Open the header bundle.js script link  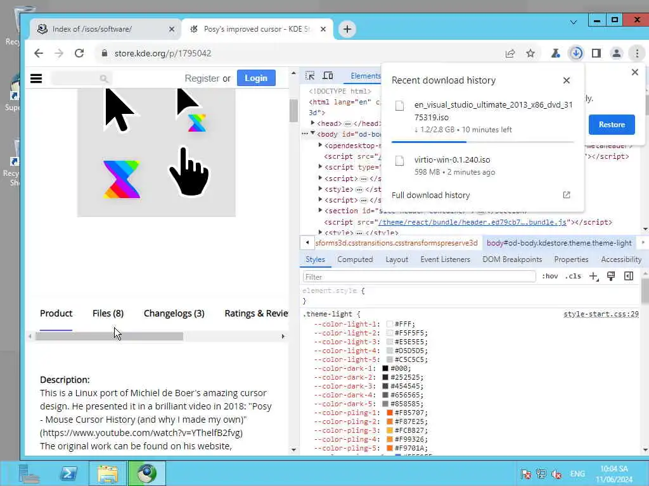pos(473,222)
